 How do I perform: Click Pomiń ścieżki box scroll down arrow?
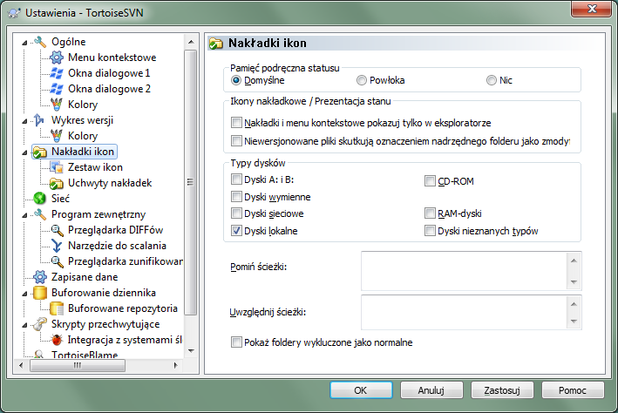574,282
